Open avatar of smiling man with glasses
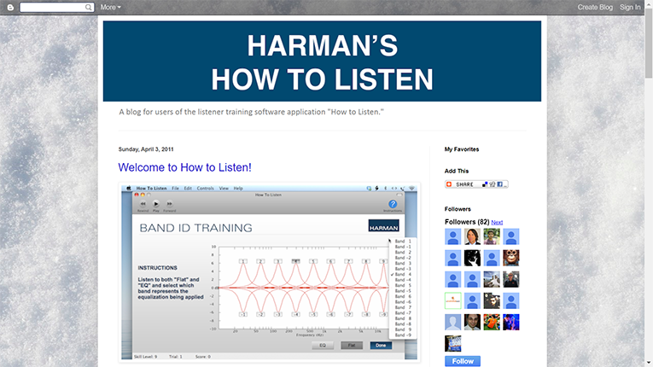The width and height of the screenshot is (653, 367). 472,322
